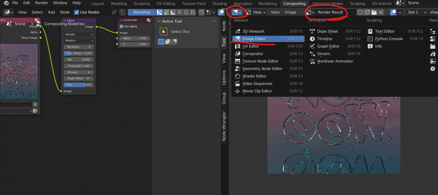The image size is (438, 195).
Task: Select alpha channel display icon
Action: (x=173, y=12)
